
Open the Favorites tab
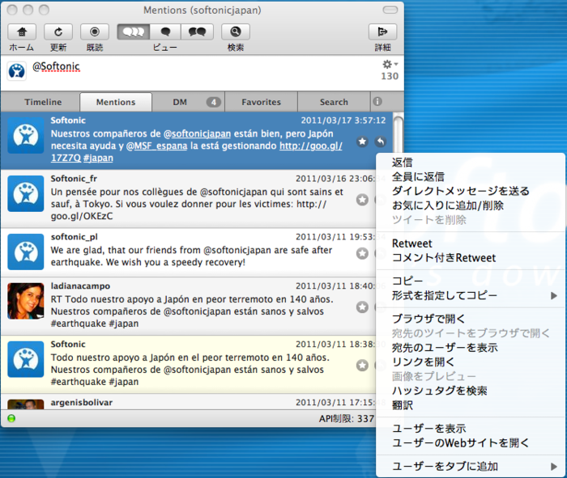(x=261, y=102)
